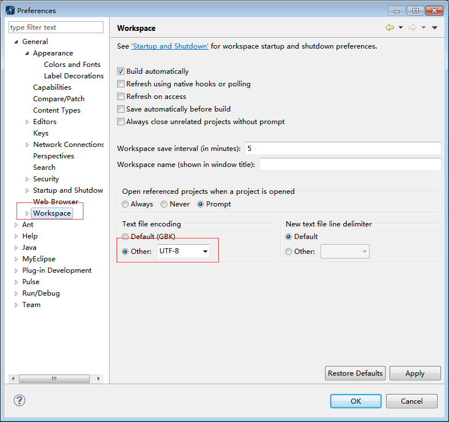This screenshot has width=449, height=422.
Task: Open the forward history dropdown arrow
Action: (423, 27)
